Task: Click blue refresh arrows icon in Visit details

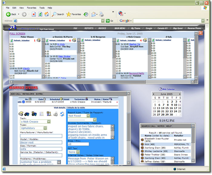Action: point(62,114)
